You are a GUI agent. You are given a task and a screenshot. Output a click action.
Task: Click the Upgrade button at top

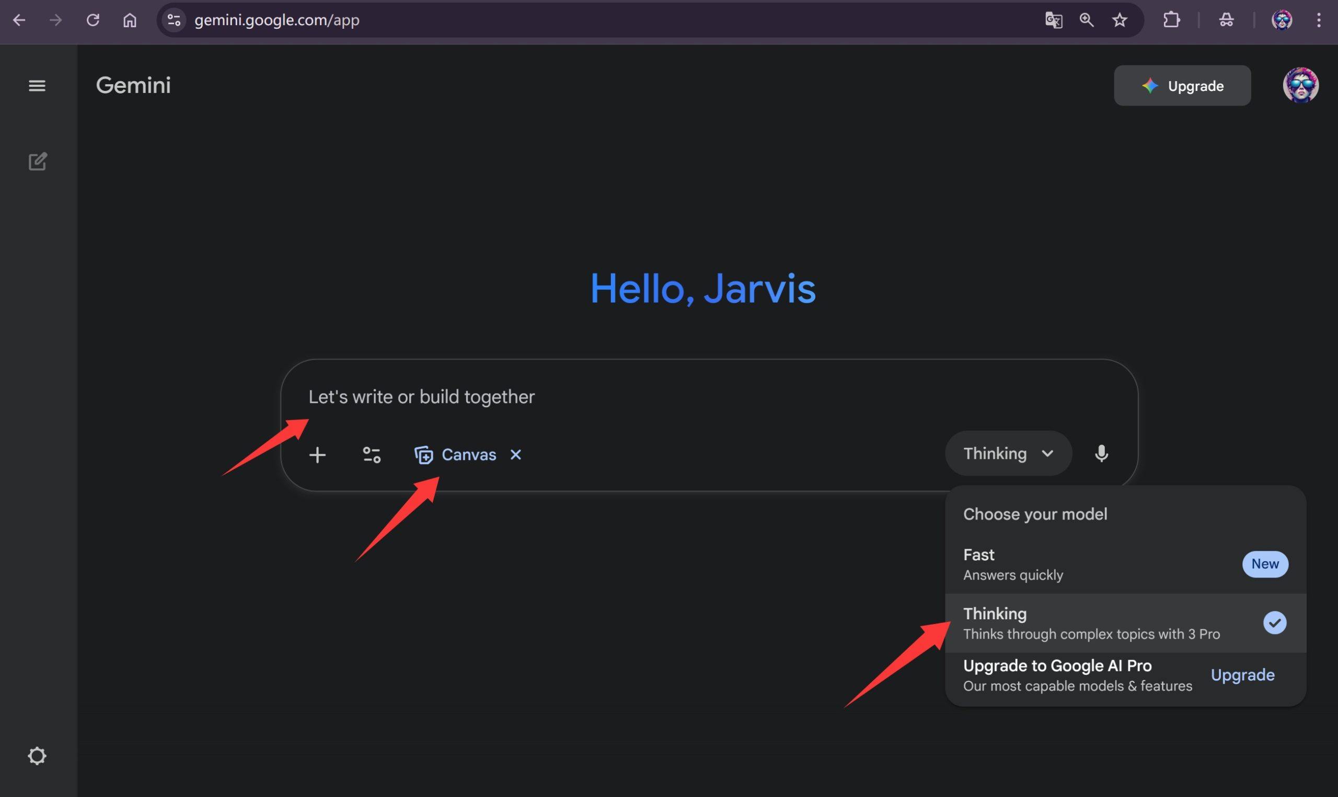click(1182, 86)
